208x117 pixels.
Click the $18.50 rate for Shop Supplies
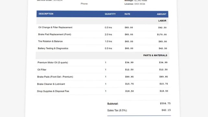[129, 91]
